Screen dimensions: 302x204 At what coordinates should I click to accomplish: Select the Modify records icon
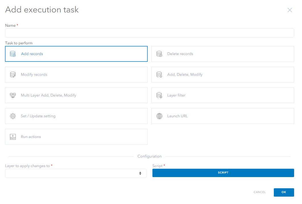(13, 75)
